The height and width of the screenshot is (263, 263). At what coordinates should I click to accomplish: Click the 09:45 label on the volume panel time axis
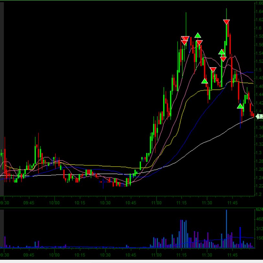click(x=29, y=255)
